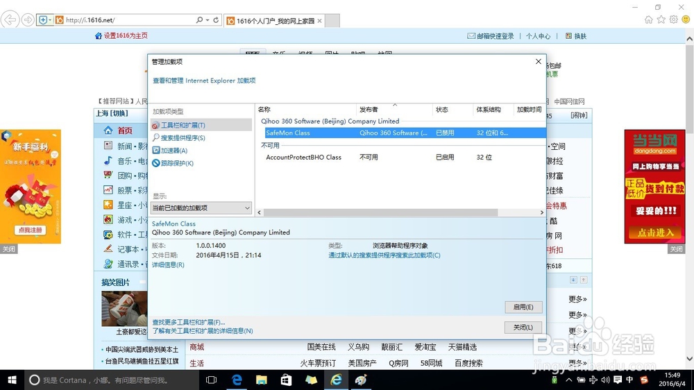Close the Manage Add-ons dialog with X
Viewport: 694px width, 390px height.
point(539,62)
